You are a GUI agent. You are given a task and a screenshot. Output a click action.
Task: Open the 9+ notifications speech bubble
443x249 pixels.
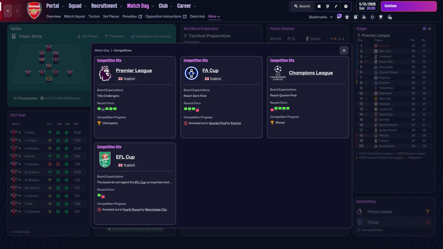pyautogui.click(x=339, y=16)
